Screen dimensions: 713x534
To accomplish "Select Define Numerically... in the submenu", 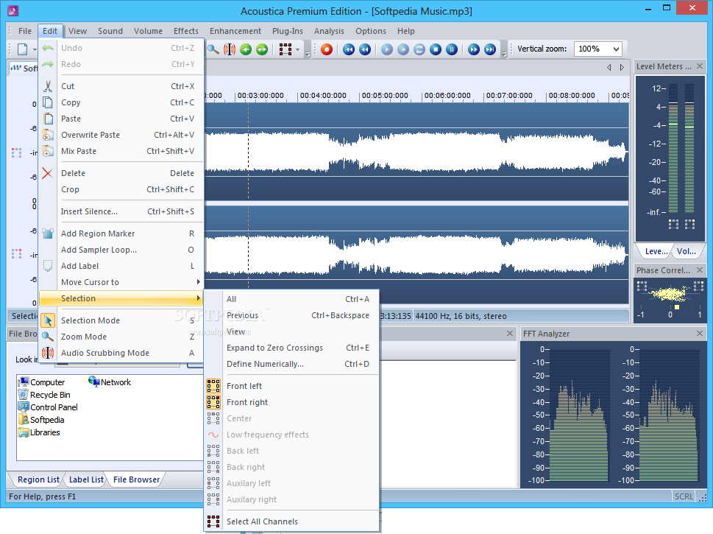I will click(x=291, y=364).
